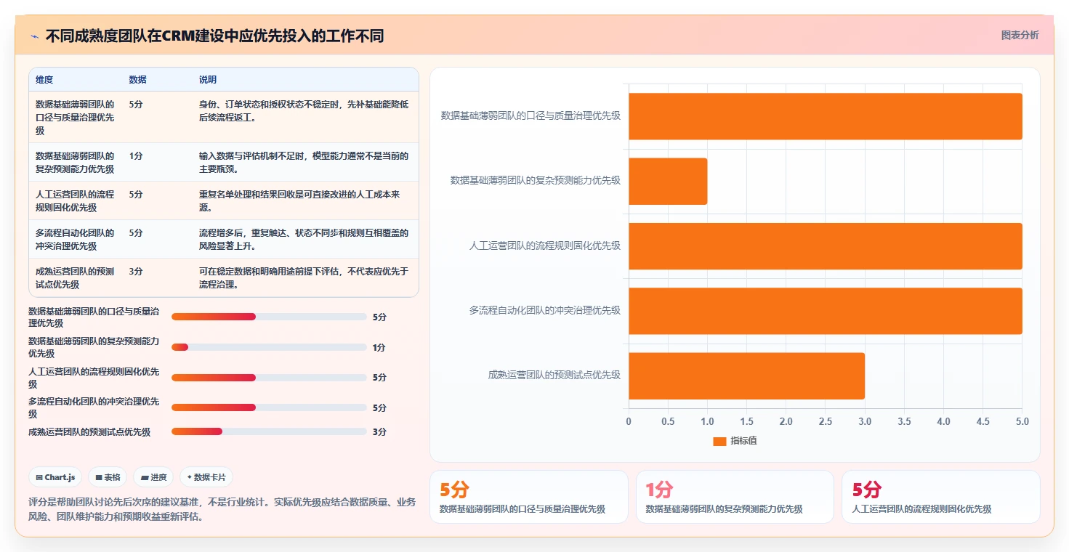Image resolution: width=1069 pixels, height=552 pixels.
Task: Click the 3分 value in the table
Action: point(136,272)
